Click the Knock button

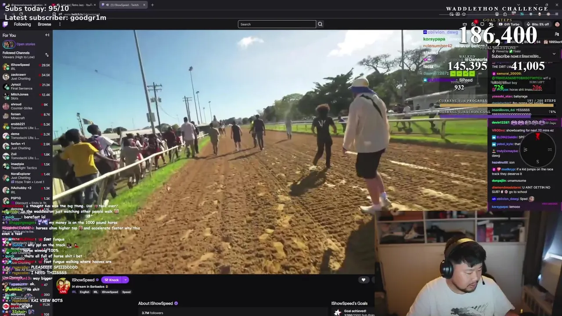point(112,280)
